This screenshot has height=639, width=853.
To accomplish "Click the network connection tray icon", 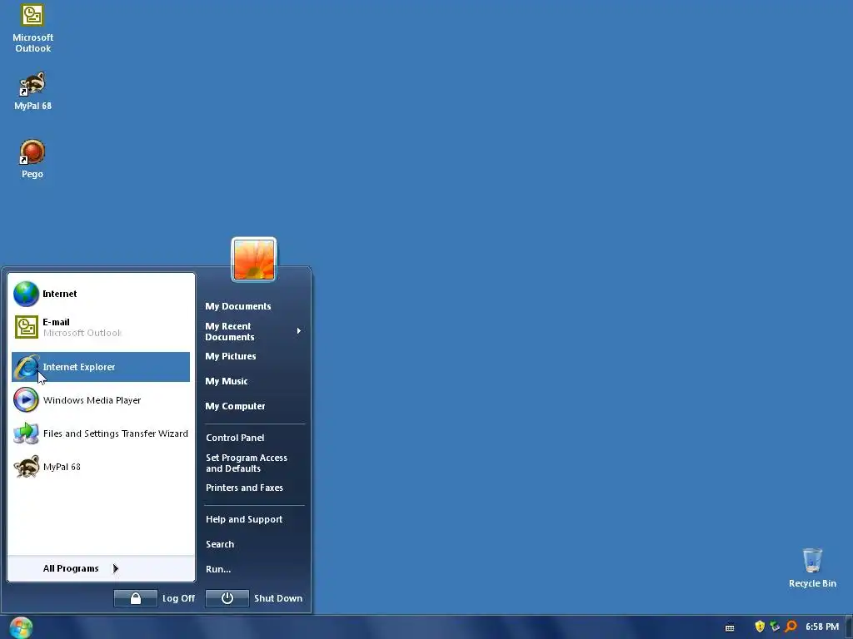I will point(776,627).
